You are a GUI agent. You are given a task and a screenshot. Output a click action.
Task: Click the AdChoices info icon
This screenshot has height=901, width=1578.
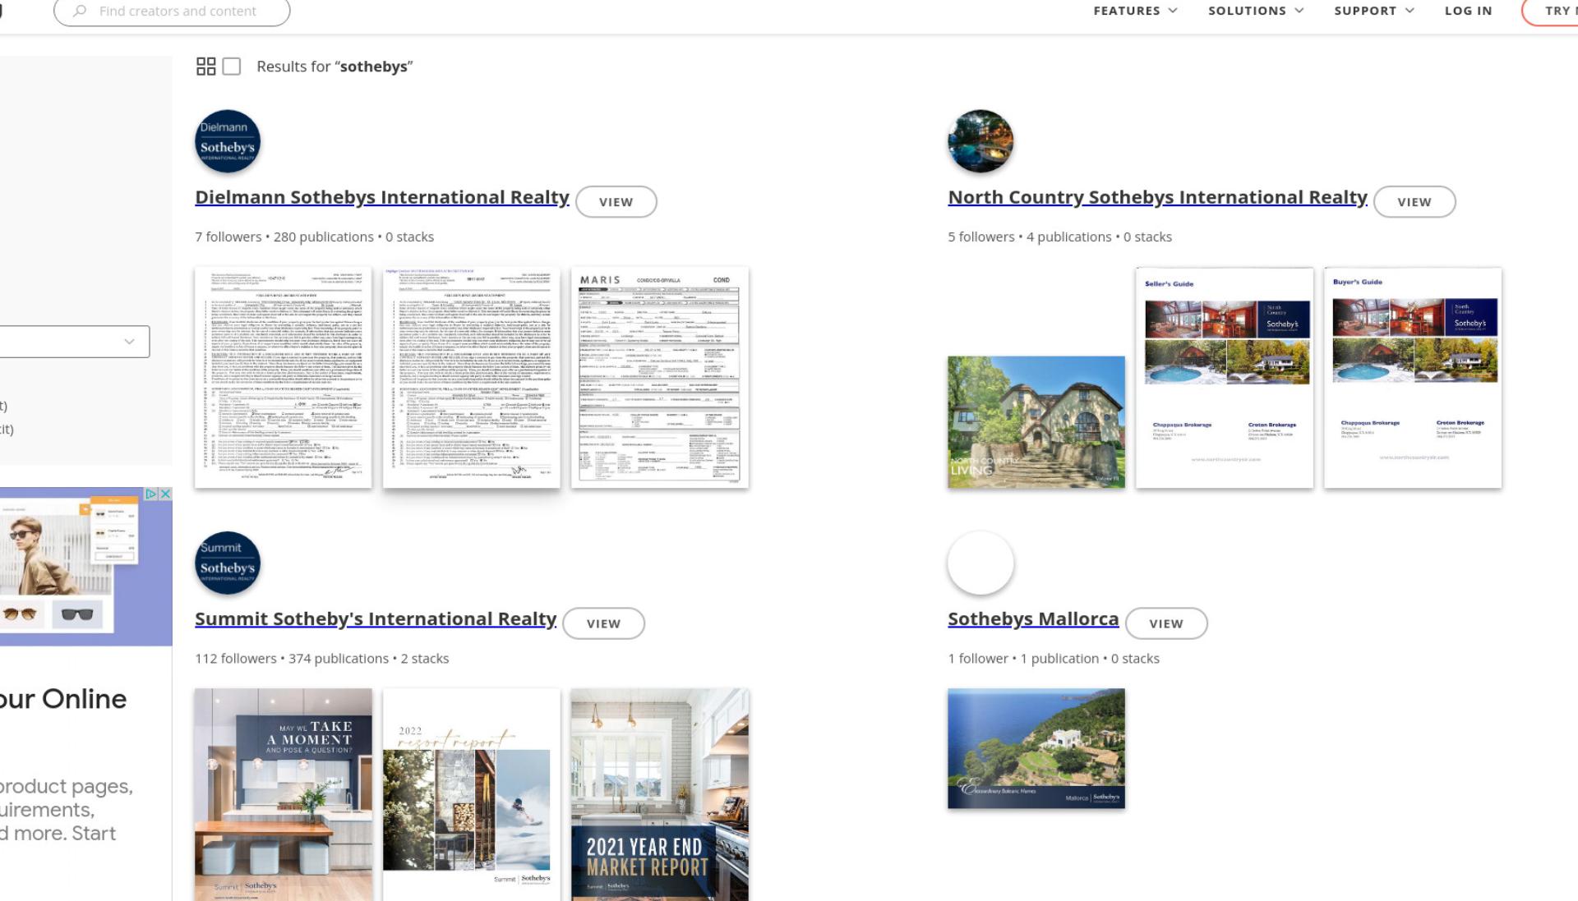[x=151, y=494]
